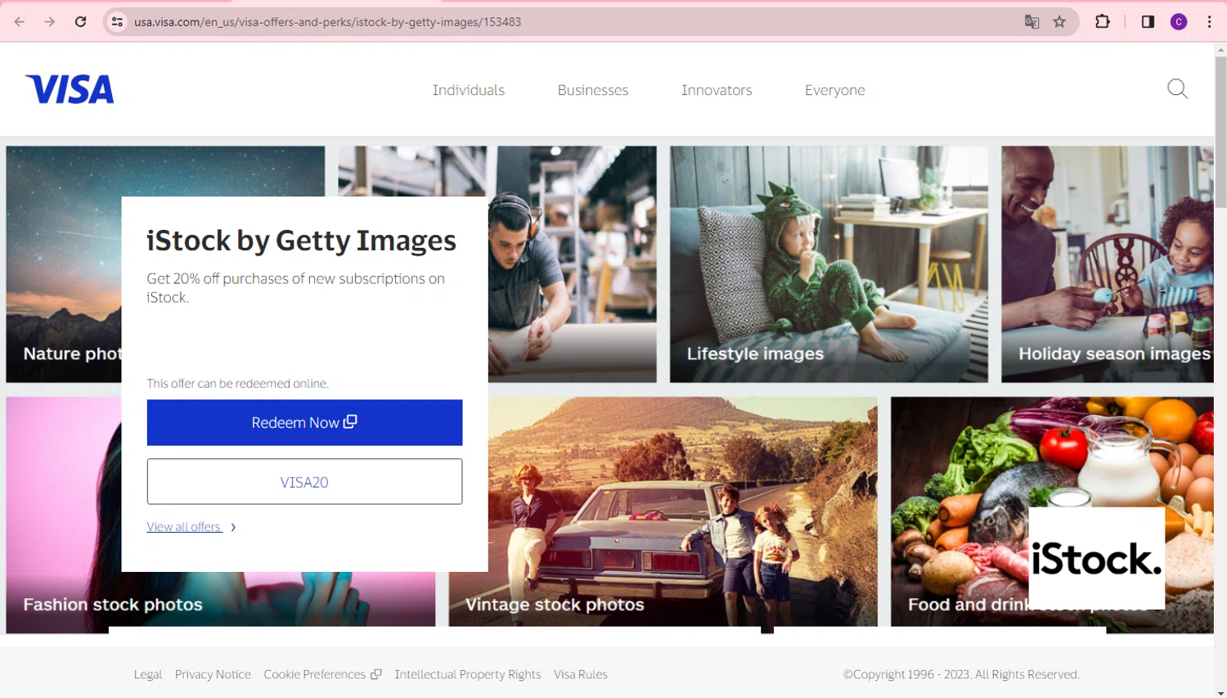
Task: Bookmark this page with star icon
Action: tap(1059, 22)
